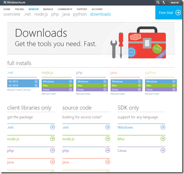Click arrow icon for SDK only Mac
Image resolution: width=184 pixels, height=174 pixels.
163,138
